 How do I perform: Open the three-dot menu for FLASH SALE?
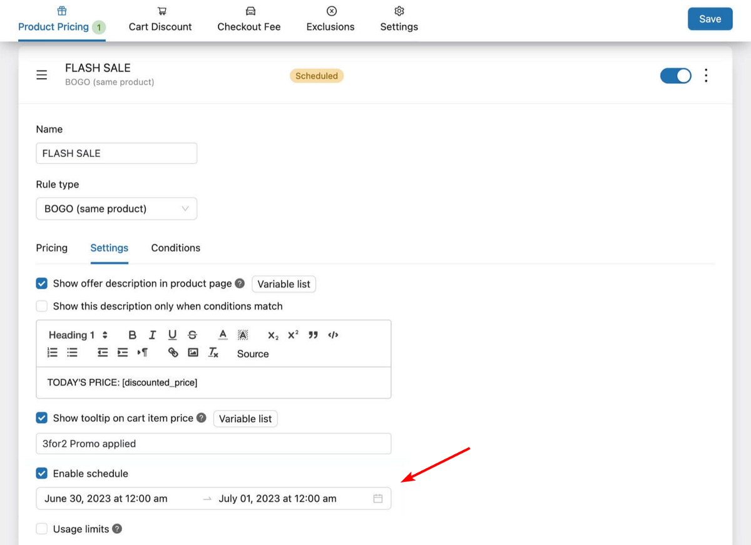point(706,76)
